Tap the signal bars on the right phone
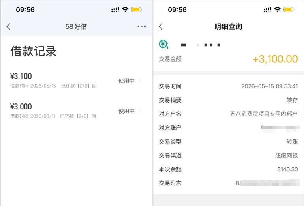The image size is (304, 206). pos(267,10)
